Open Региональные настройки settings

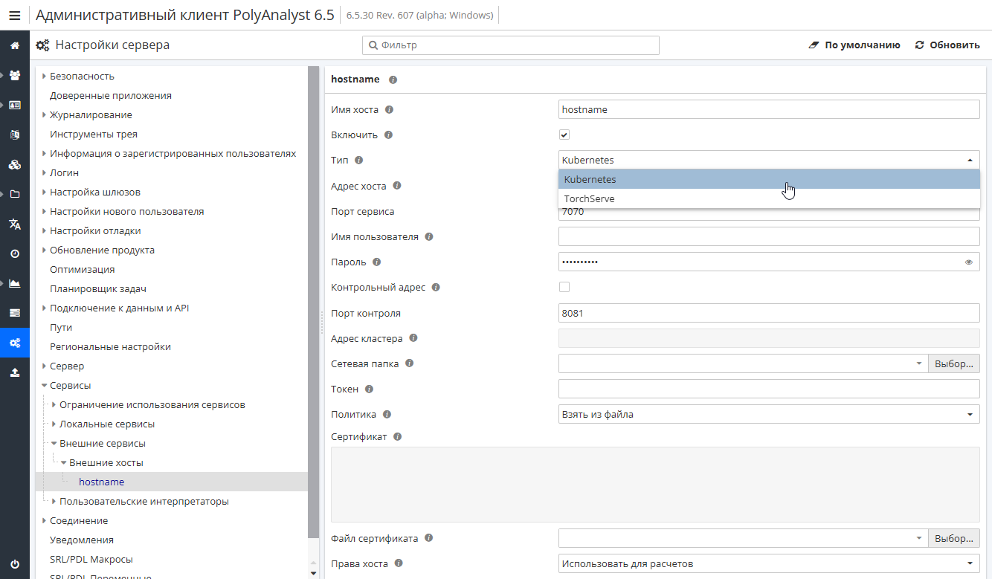click(x=111, y=347)
